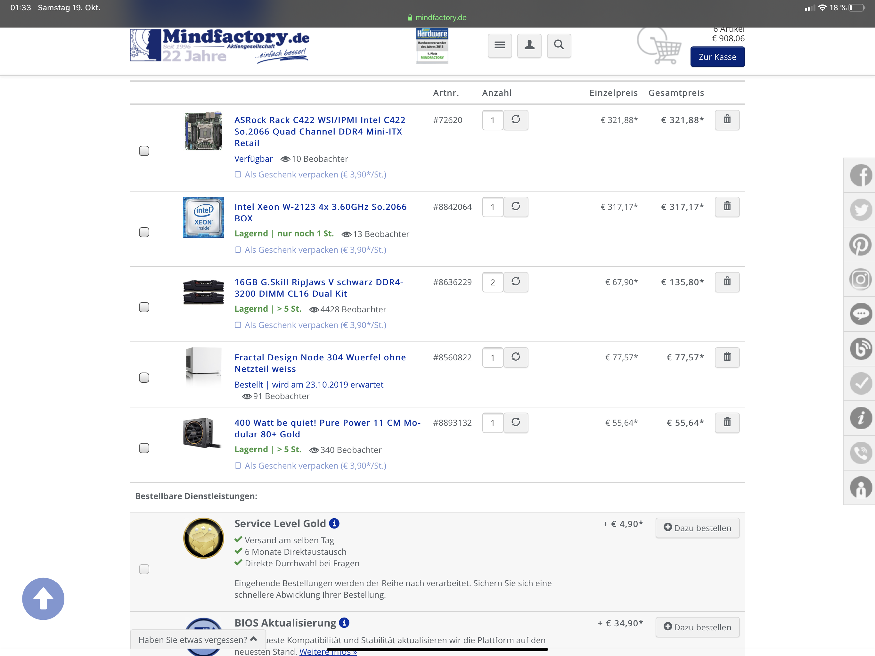Remove the be quiet! power supply via trash icon

pos(727,422)
